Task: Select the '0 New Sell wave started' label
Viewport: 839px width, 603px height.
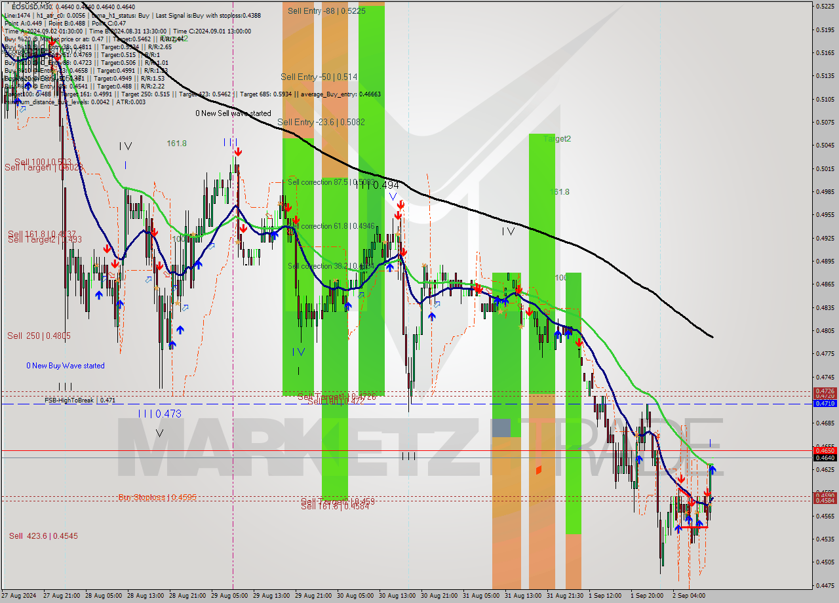Action: click(233, 113)
